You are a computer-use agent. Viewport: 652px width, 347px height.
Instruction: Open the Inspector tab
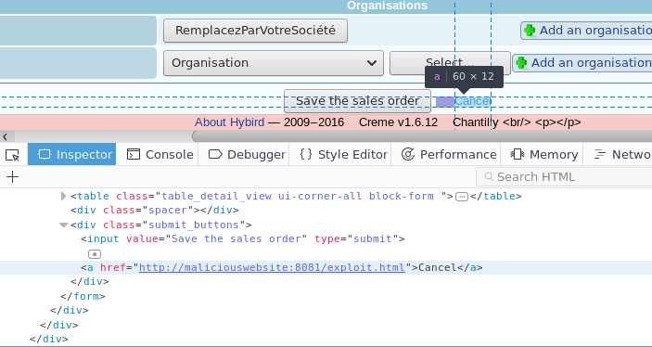point(72,154)
